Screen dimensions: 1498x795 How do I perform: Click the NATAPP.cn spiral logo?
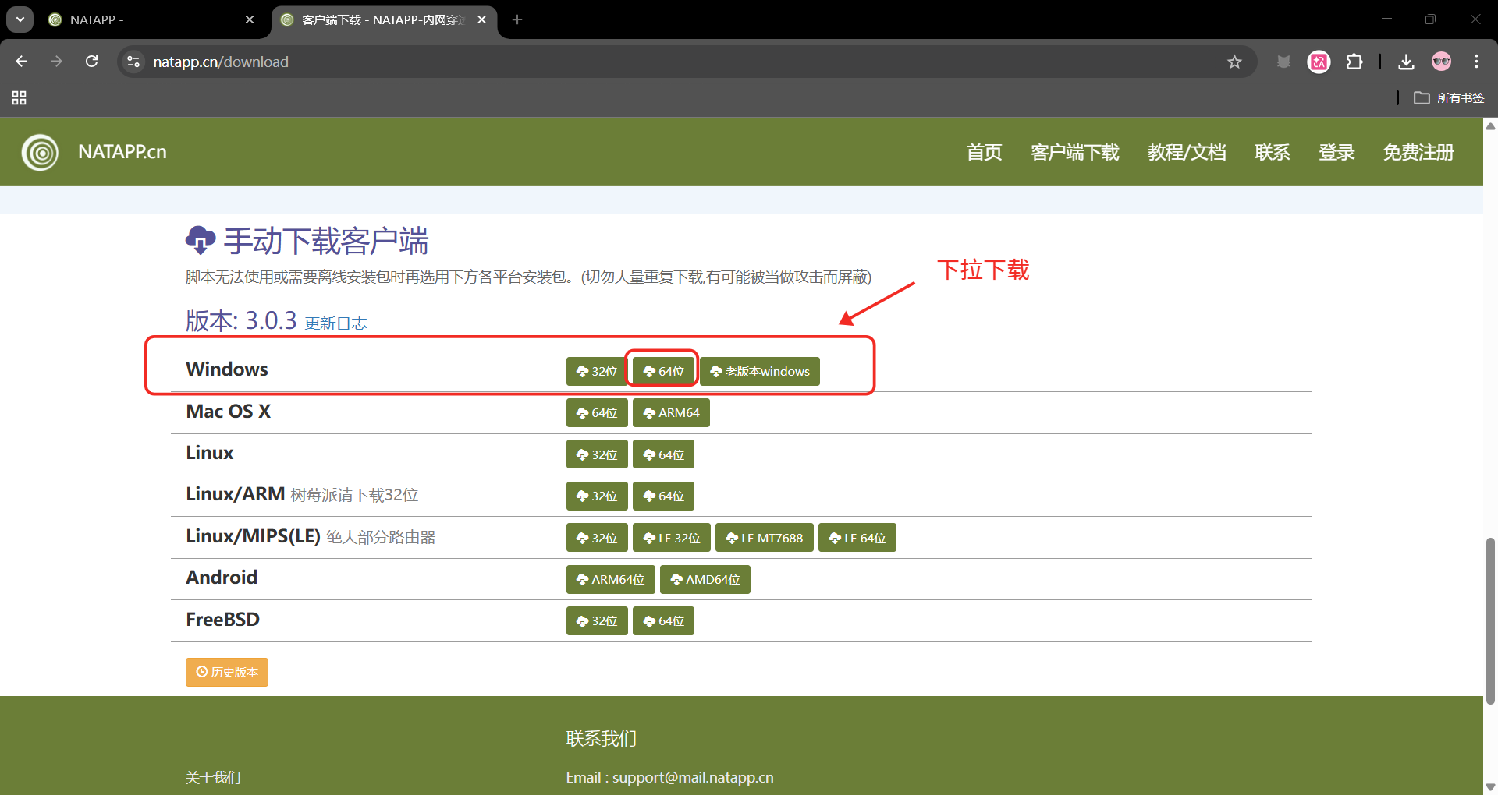(40, 152)
